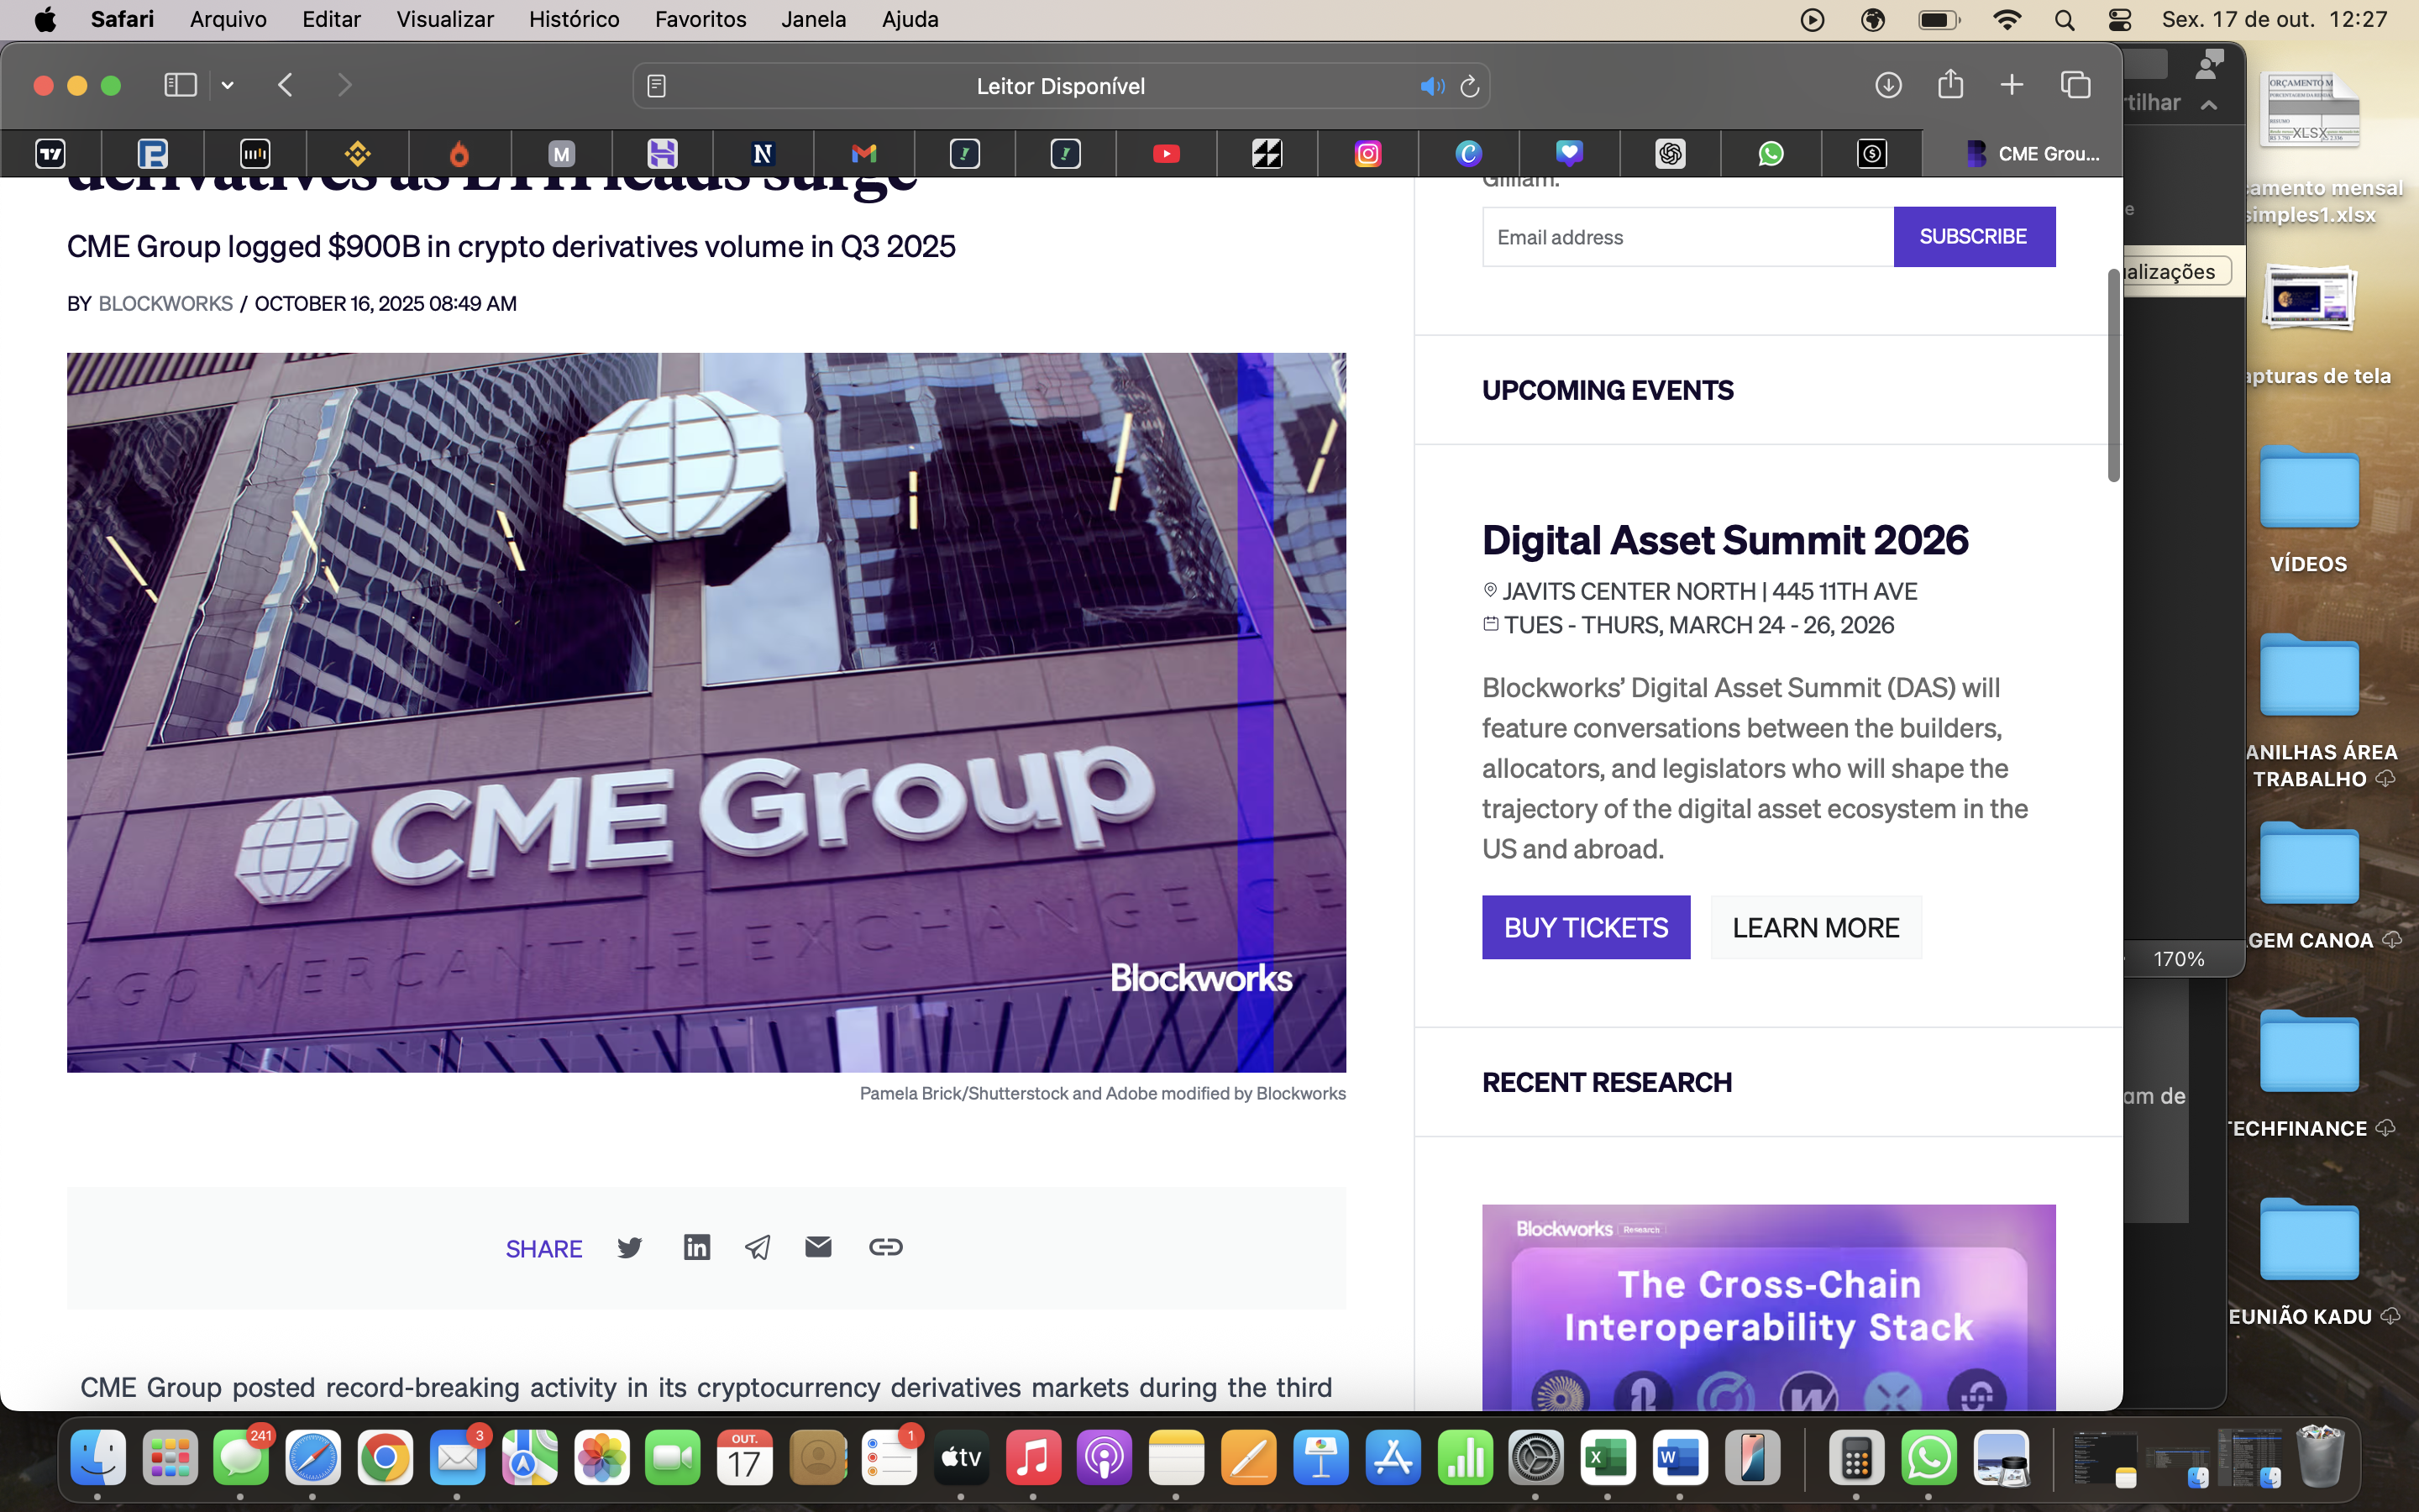Share article via Twitter icon
The width and height of the screenshot is (2419, 1512).
(x=630, y=1247)
